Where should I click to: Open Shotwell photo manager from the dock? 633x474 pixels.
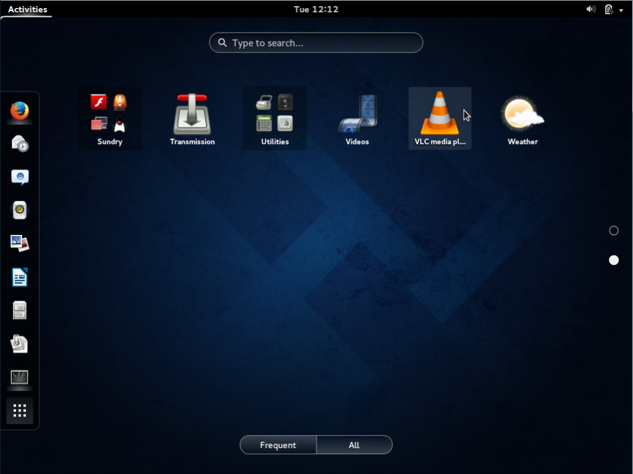tap(20, 242)
